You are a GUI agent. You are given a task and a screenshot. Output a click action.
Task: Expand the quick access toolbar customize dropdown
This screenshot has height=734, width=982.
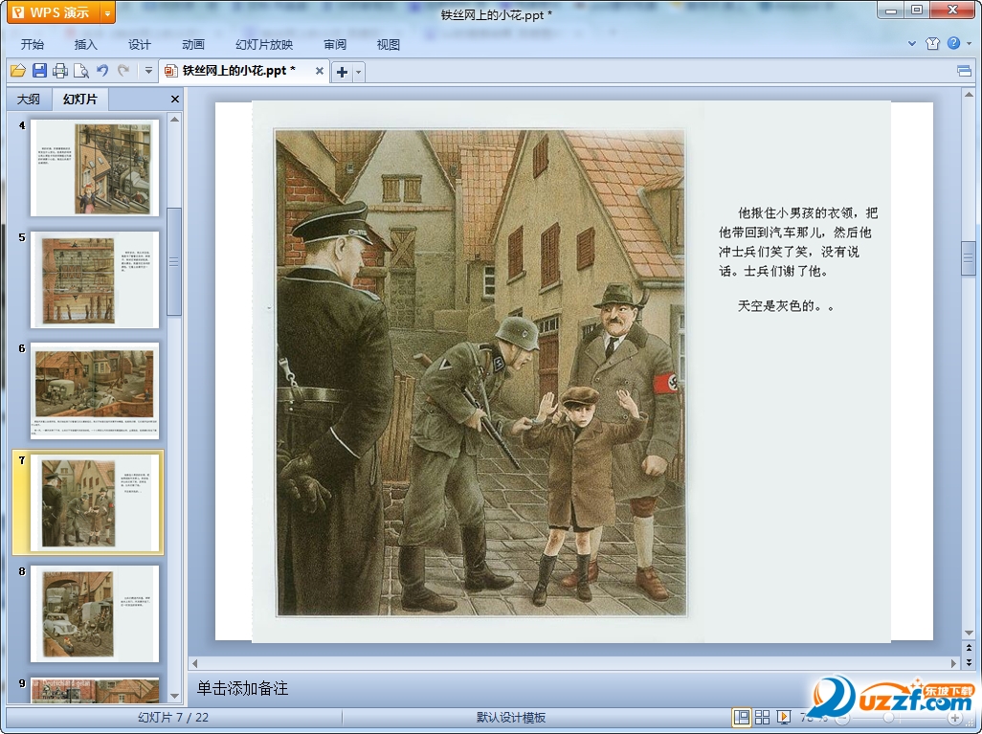[x=148, y=71]
